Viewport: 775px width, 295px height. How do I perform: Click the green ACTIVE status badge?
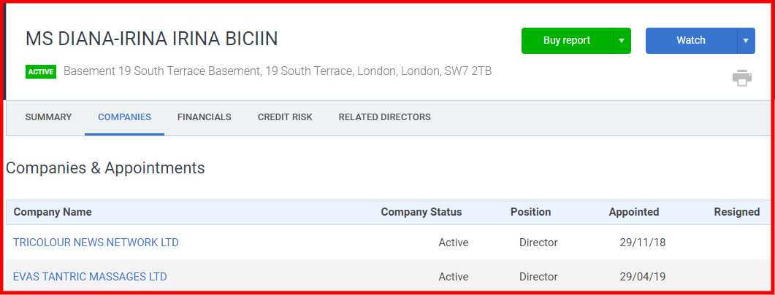(41, 72)
